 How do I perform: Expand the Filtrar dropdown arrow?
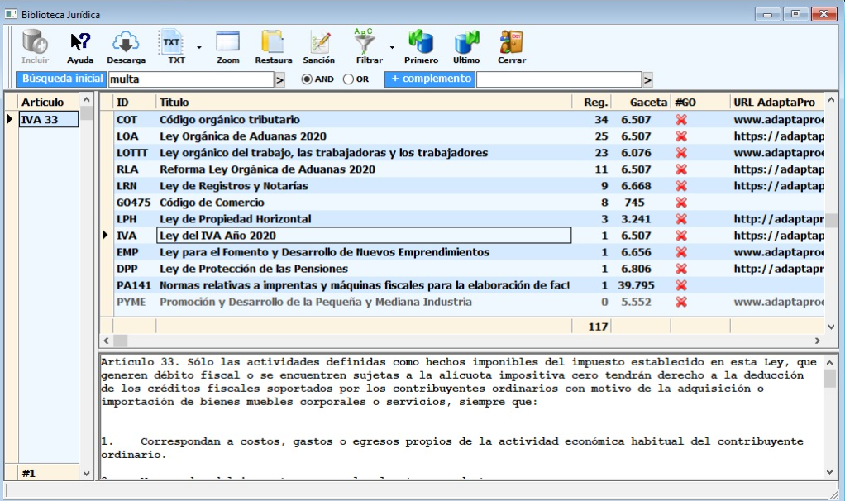[391, 47]
